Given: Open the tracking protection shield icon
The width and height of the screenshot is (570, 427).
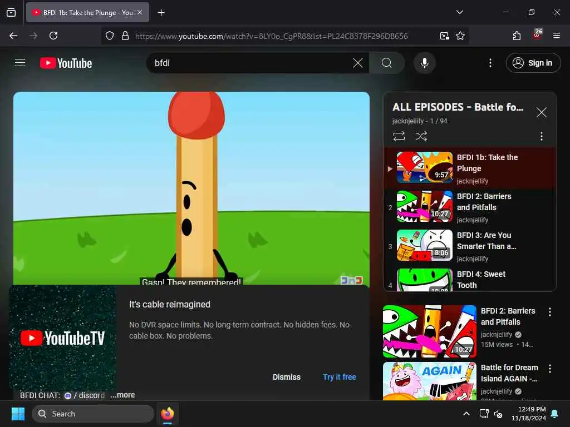Looking at the screenshot, I should pos(110,36).
